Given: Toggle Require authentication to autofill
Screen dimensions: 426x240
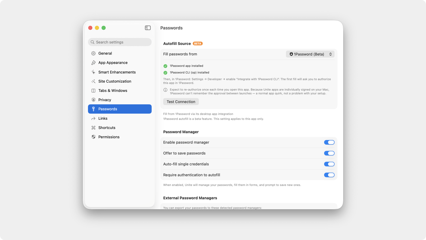Looking at the screenshot, I should click(x=329, y=175).
